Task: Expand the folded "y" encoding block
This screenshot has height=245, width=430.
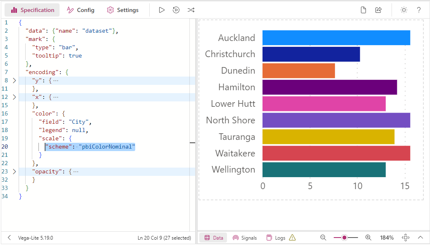Action: click(x=14, y=80)
